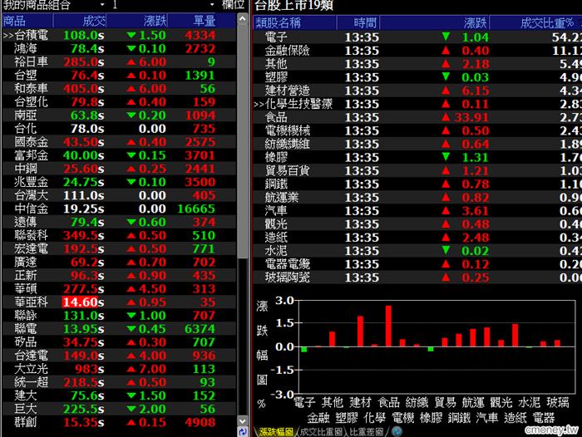The width and height of the screenshot is (582, 437).
Task: Select the 聯電 stock row
Action: 119,329
